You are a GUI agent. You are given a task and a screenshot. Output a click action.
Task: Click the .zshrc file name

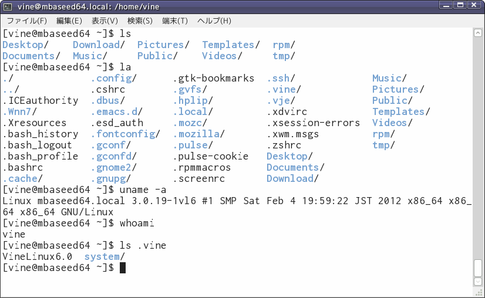(x=284, y=145)
